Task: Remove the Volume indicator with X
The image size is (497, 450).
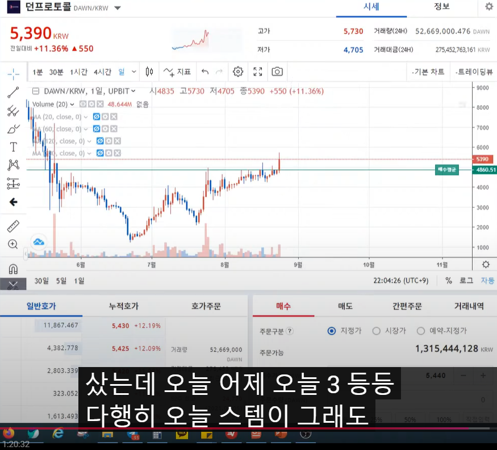Action: (x=100, y=104)
